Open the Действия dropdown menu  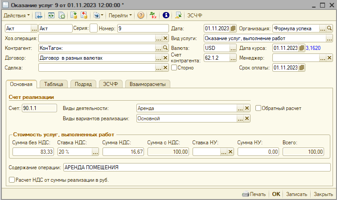16,15
